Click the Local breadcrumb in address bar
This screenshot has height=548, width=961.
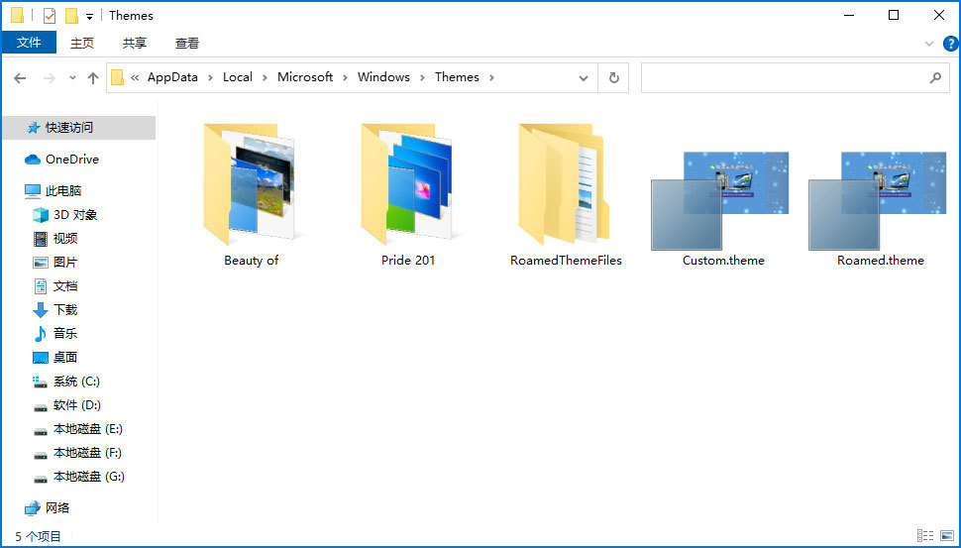237,77
